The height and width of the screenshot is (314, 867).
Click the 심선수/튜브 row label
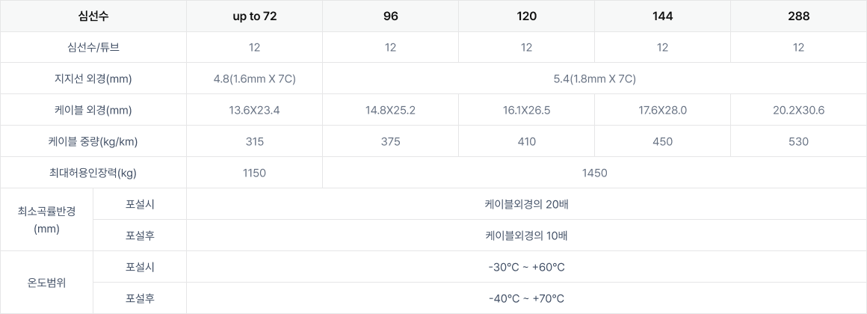point(93,48)
